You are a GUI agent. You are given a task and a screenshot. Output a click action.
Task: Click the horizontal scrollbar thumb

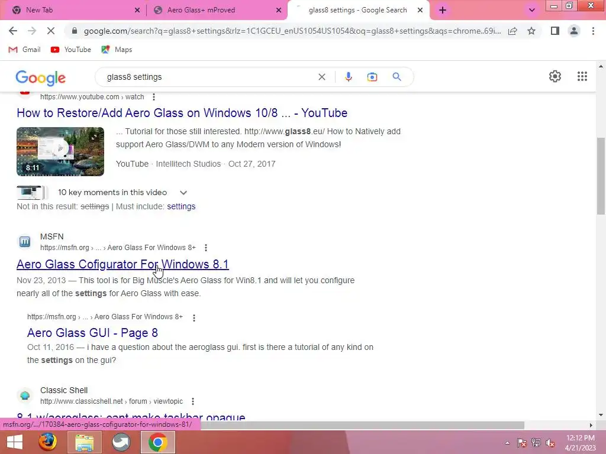tap(363, 425)
